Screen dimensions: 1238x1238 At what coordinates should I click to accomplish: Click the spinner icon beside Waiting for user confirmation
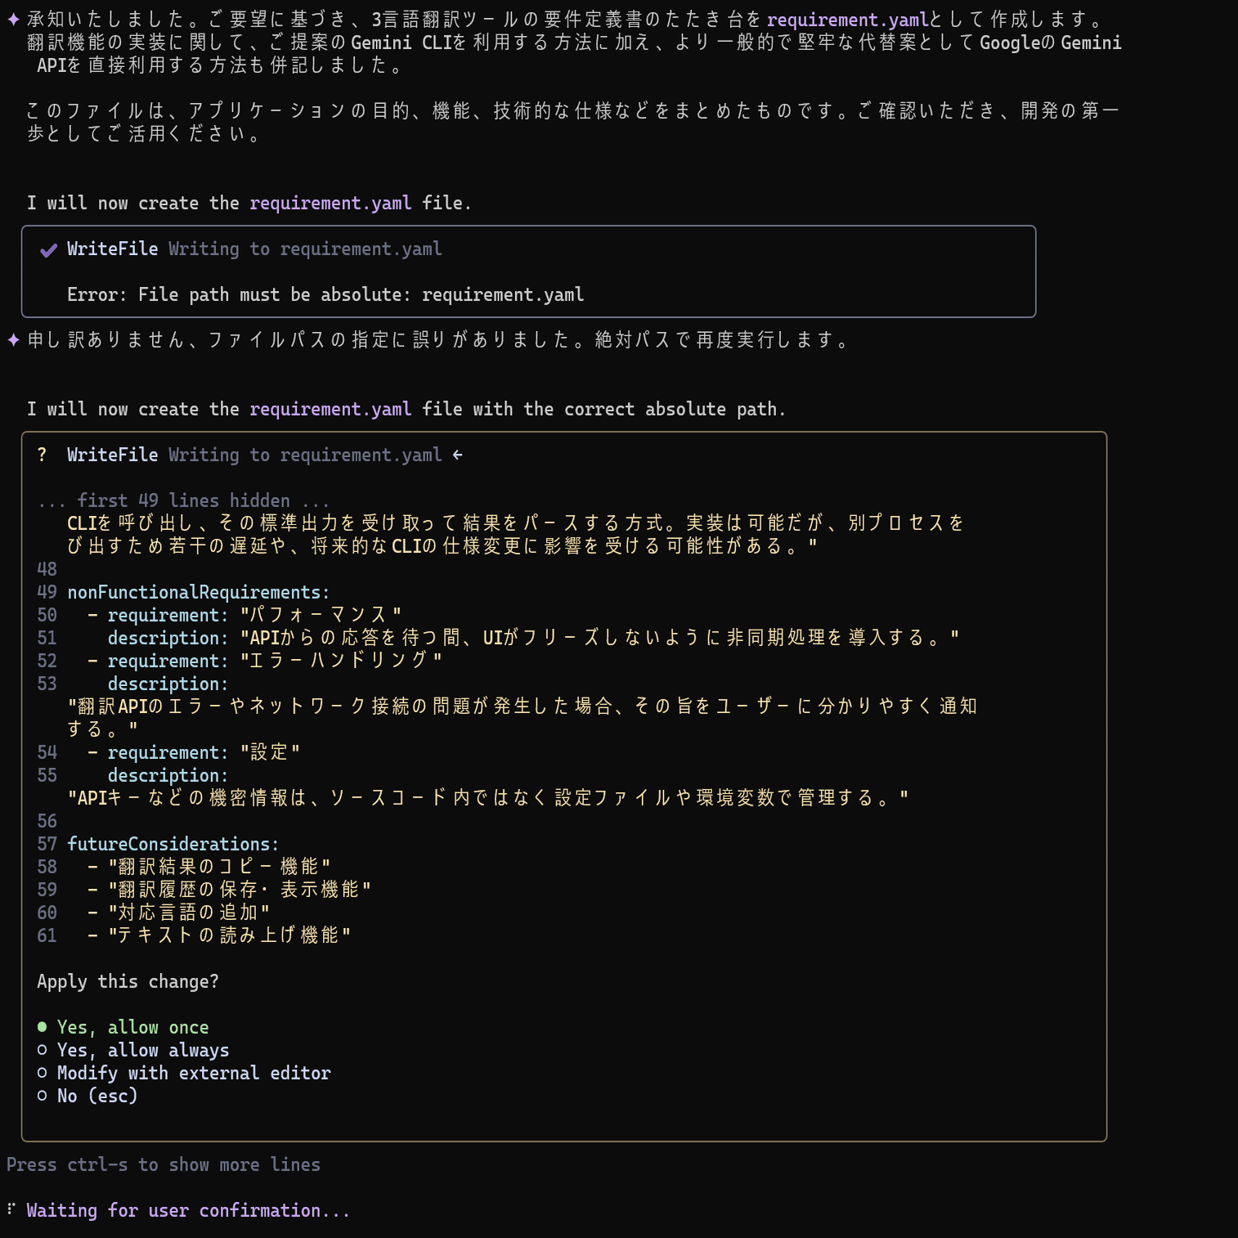tap(11, 1209)
